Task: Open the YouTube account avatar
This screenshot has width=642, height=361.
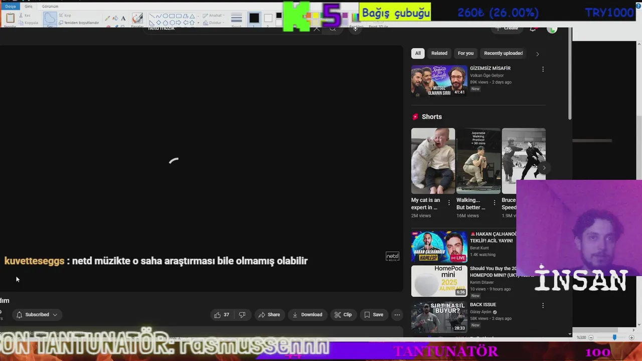Action: coord(552,29)
